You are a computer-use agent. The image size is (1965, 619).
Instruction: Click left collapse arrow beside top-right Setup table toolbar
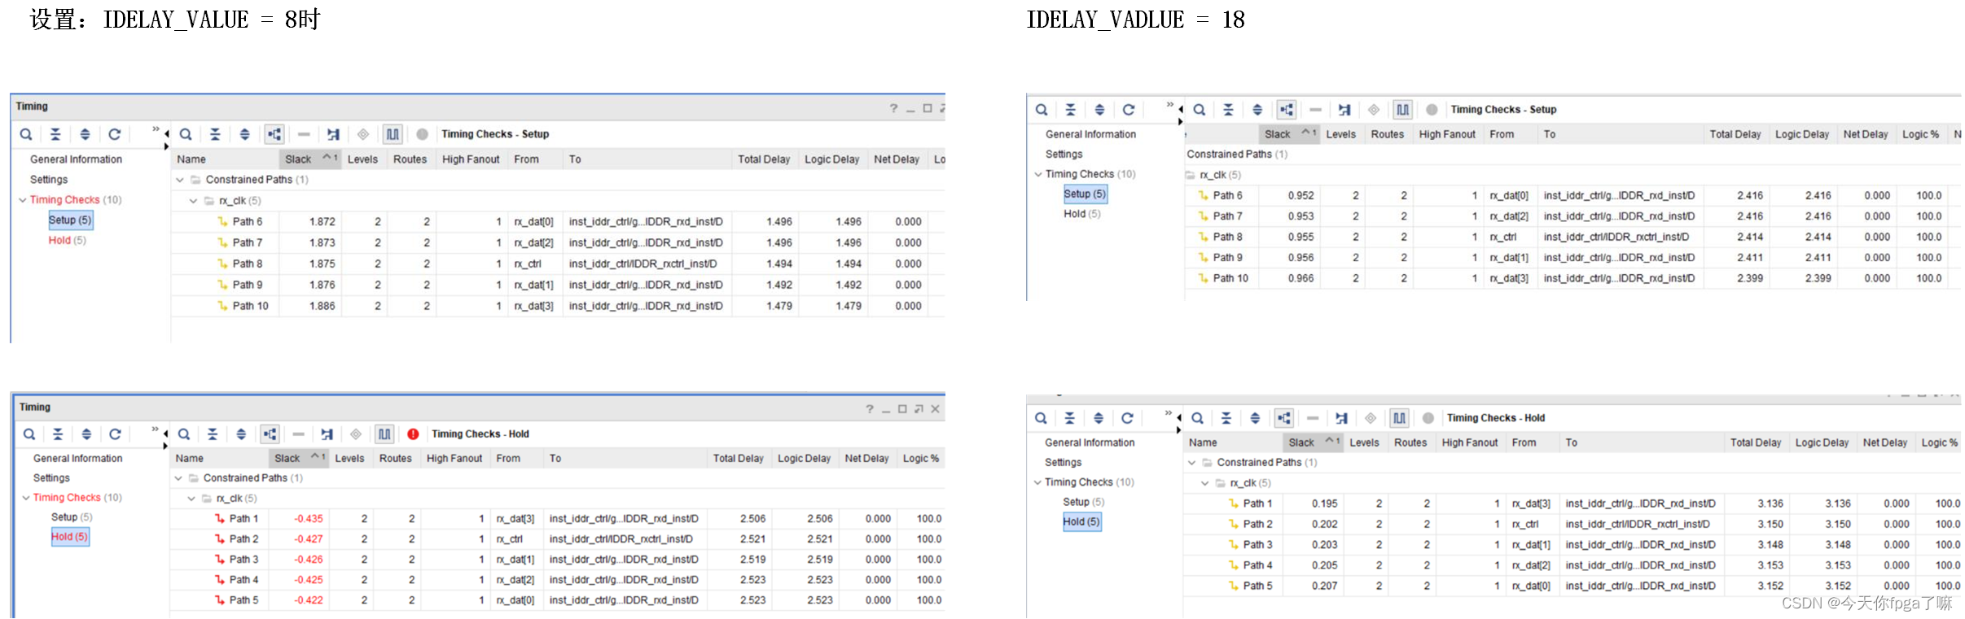coord(1180,108)
